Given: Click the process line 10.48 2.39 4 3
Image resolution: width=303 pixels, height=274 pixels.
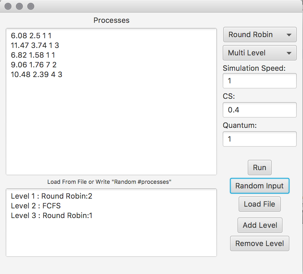Looking at the screenshot, I should tap(36, 74).
